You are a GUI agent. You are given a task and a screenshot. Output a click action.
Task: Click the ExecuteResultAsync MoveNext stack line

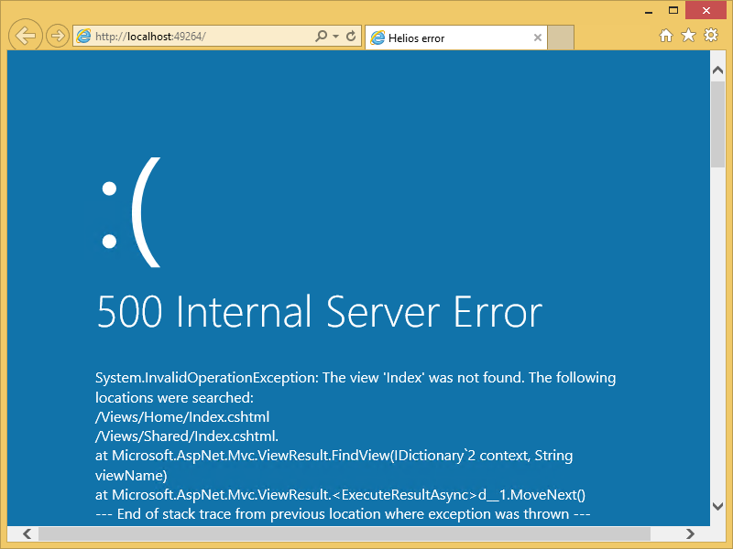340,495
